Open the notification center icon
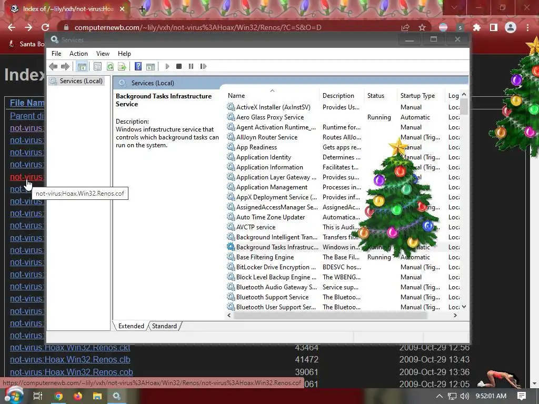 click(522, 396)
